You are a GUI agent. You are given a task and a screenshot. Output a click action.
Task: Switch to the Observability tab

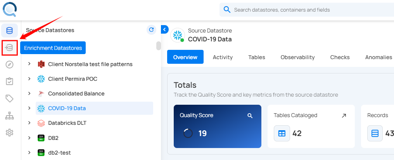point(297,57)
